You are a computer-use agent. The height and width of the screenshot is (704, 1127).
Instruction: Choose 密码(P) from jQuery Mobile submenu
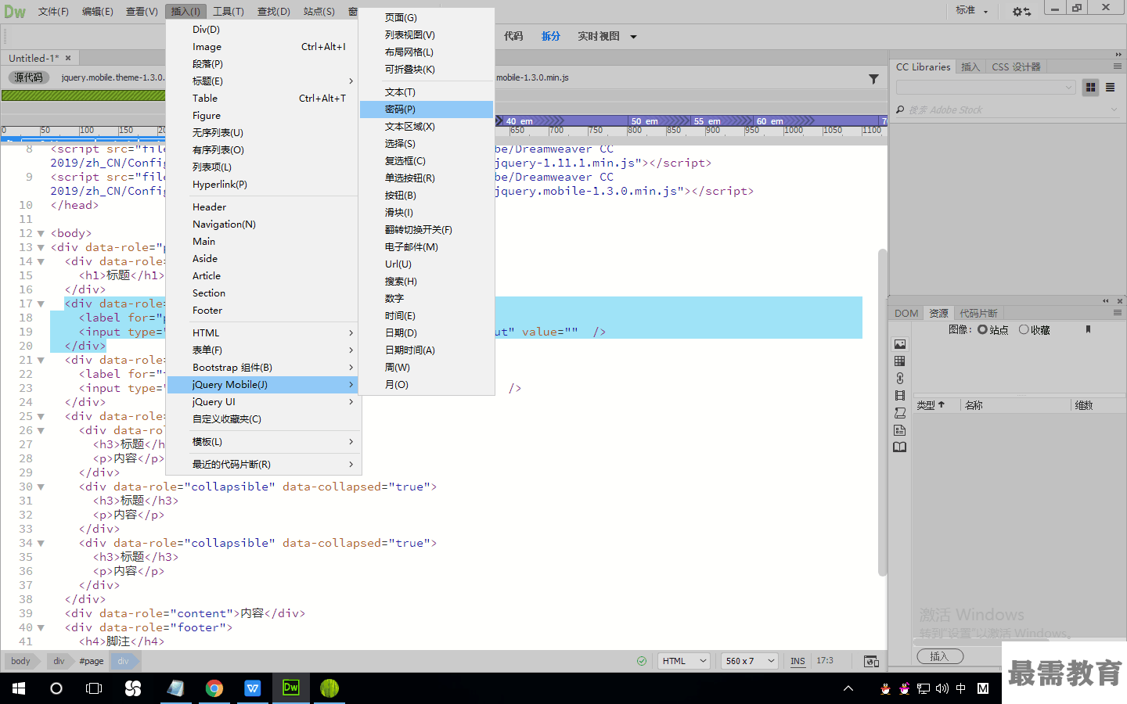point(427,110)
